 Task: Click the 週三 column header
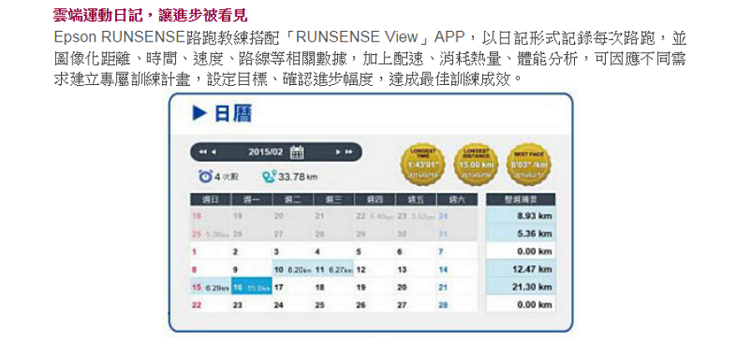(335, 199)
